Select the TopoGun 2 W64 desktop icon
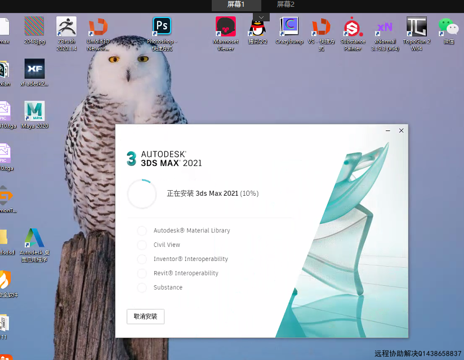 point(416,34)
